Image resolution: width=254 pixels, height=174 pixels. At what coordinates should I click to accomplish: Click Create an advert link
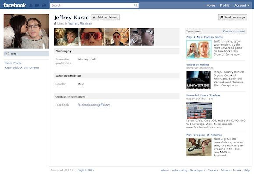[234, 31]
